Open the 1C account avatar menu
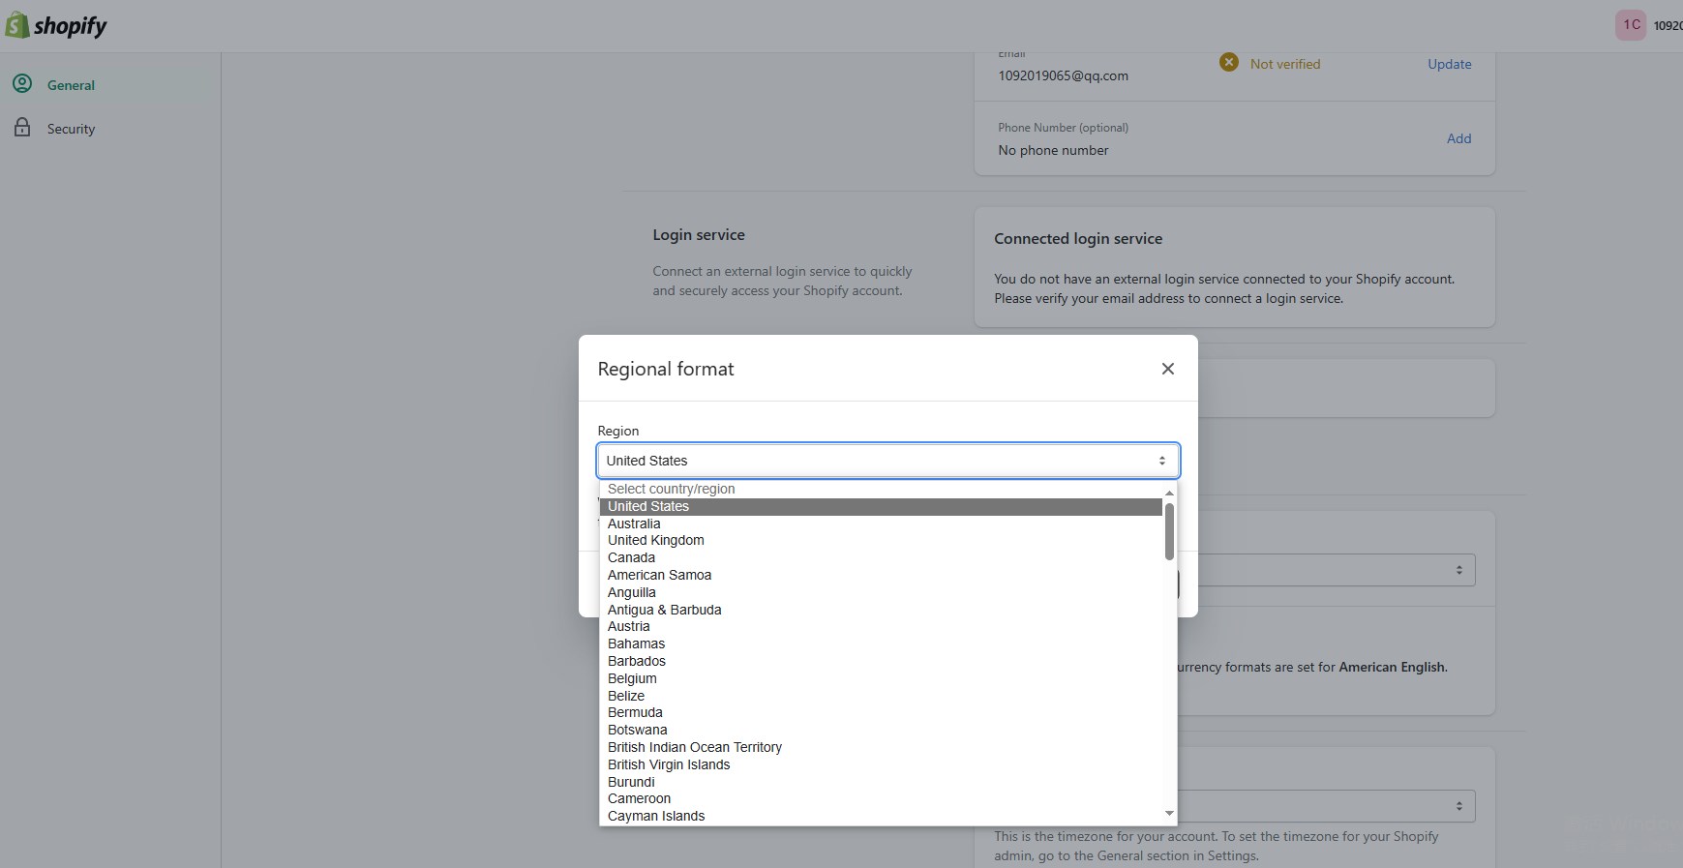The image size is (1683, 868). (1631, 25)
